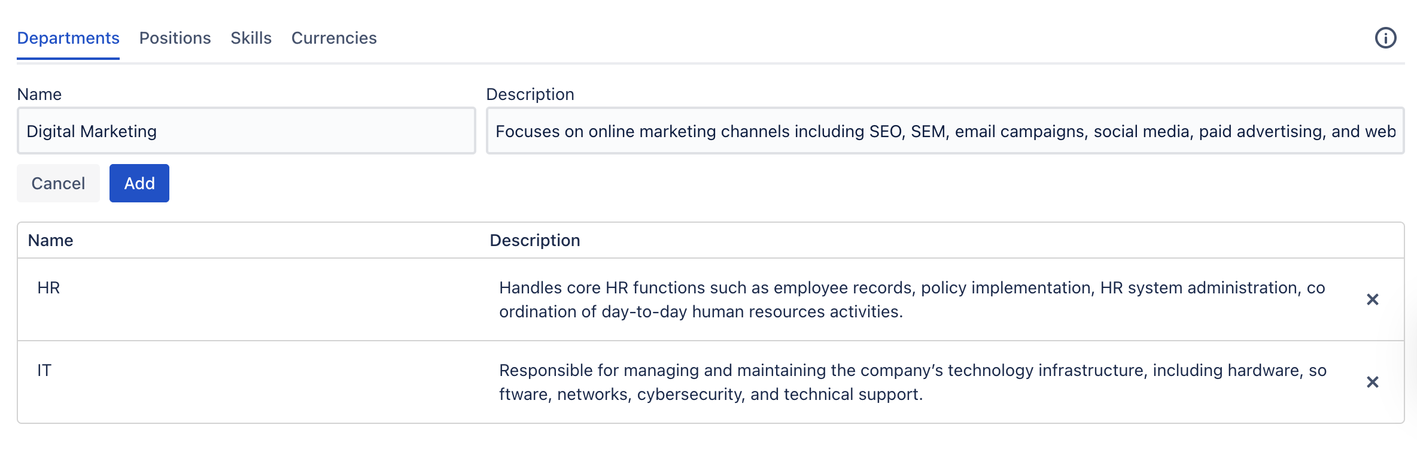1417x467 pixels.
Task: Click the IT department name cell
Action: click(44, 371)
